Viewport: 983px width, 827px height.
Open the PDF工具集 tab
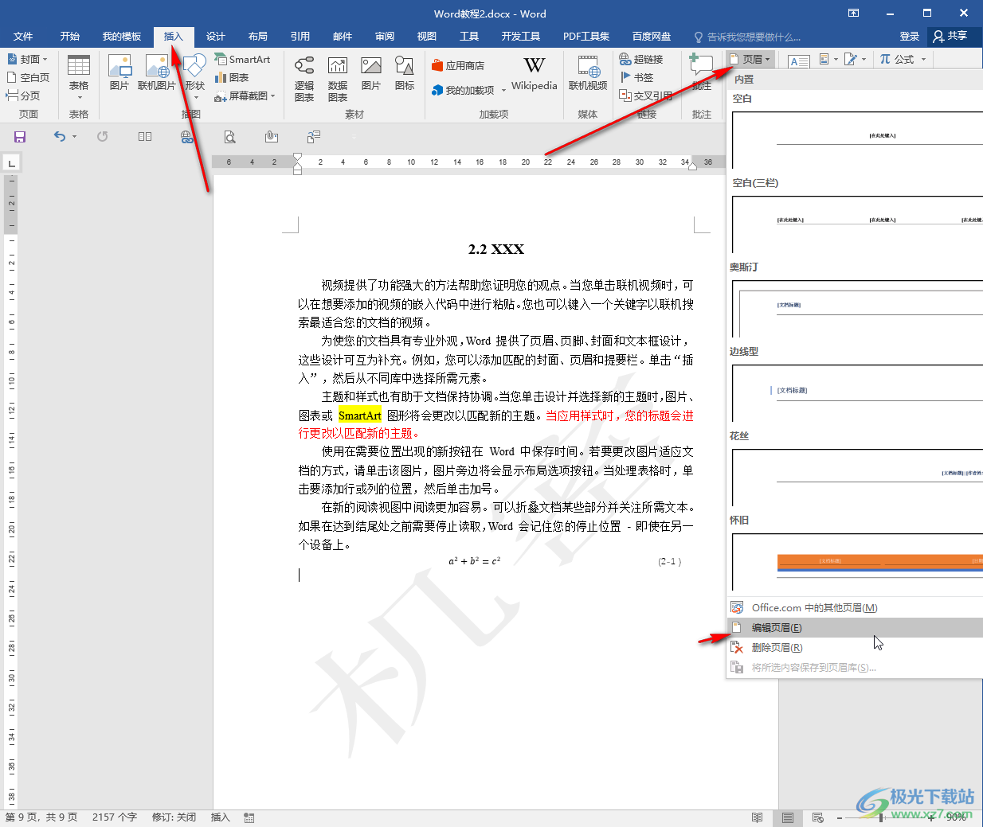(x=586, y=37)
